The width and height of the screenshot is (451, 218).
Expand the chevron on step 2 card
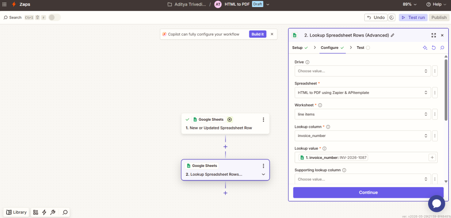[263, 174]
